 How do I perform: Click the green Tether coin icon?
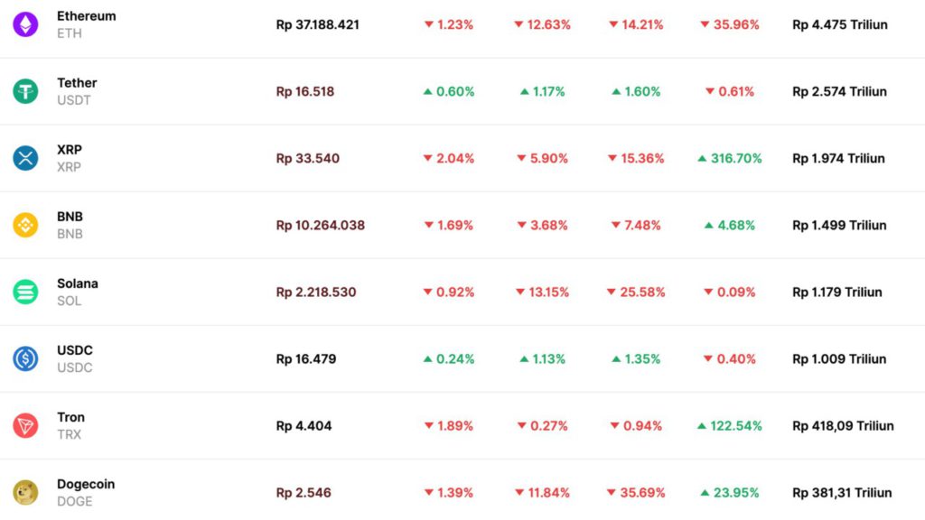tap(25, 91)
